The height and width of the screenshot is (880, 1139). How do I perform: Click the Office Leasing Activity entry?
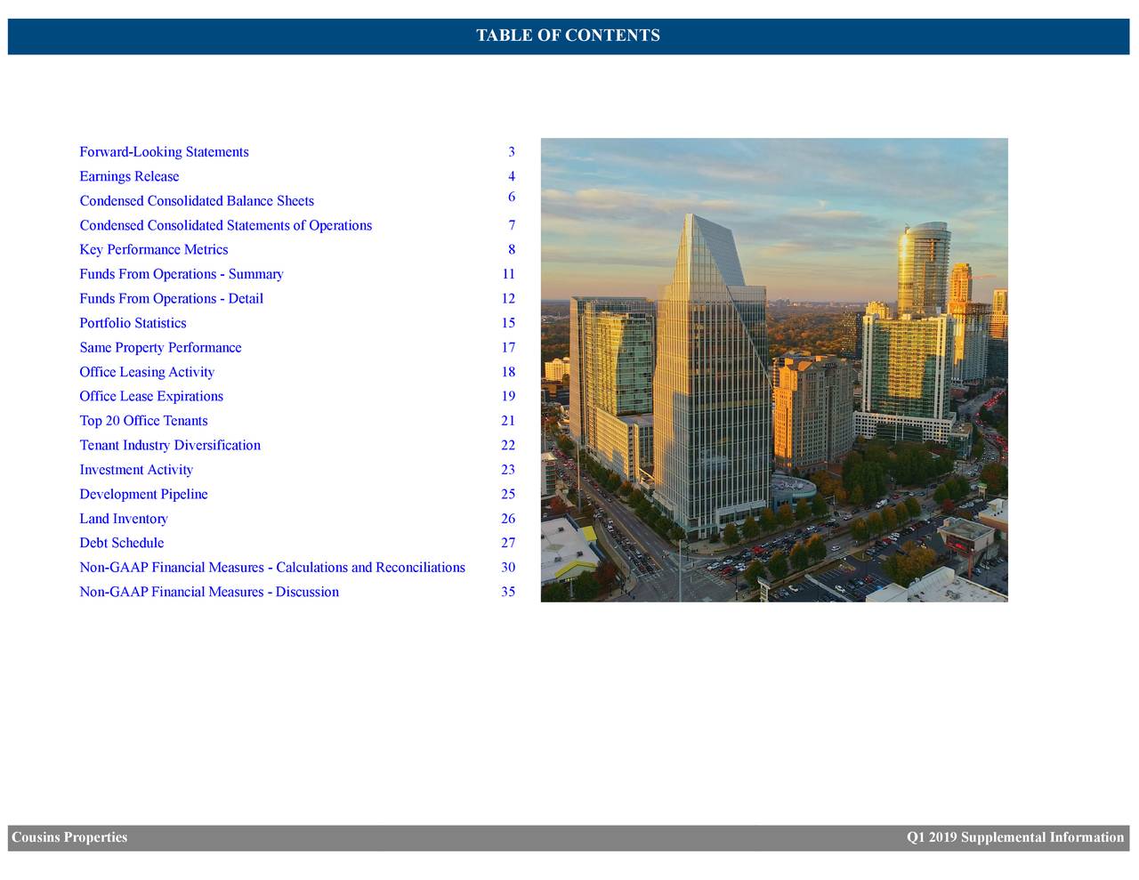pyautogui.click(x=146, y=372)
